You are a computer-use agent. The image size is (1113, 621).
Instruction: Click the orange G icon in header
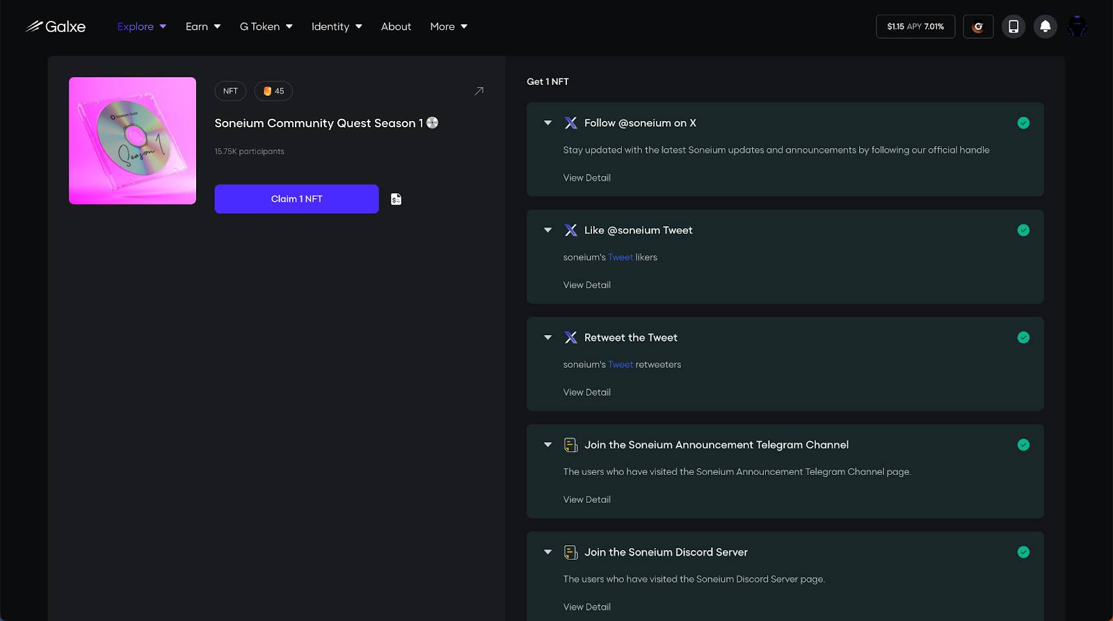(x=978, y=26)
